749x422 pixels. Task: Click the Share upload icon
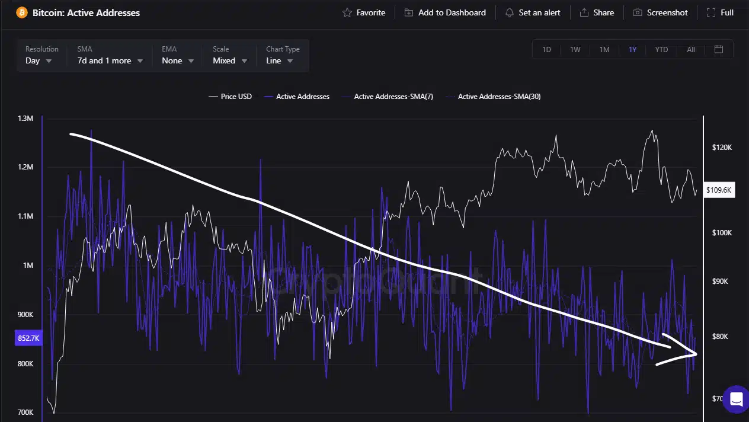[x=584, y=12]
